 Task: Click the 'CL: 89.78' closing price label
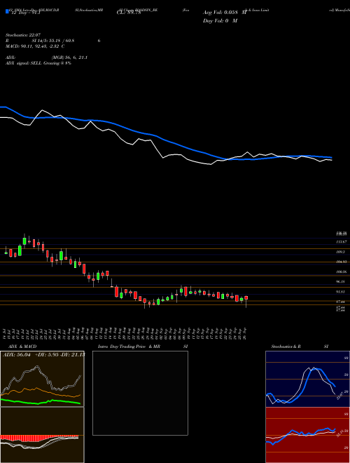point(129,13)
